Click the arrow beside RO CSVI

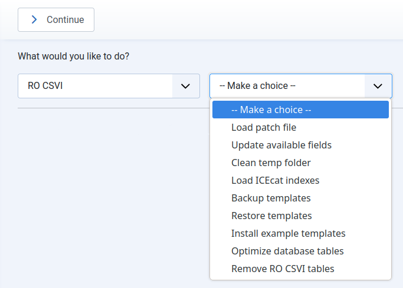185,86
